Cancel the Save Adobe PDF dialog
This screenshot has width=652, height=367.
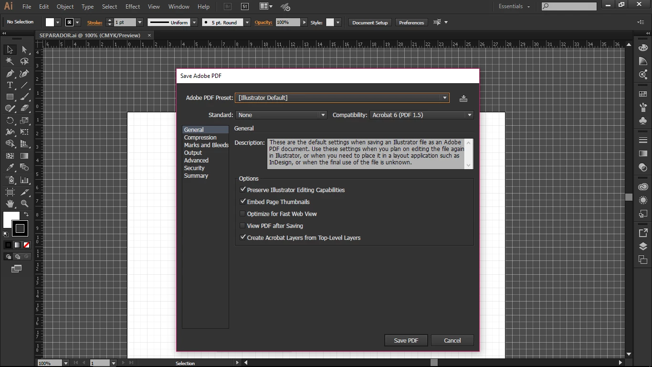(x=452, y=340)
